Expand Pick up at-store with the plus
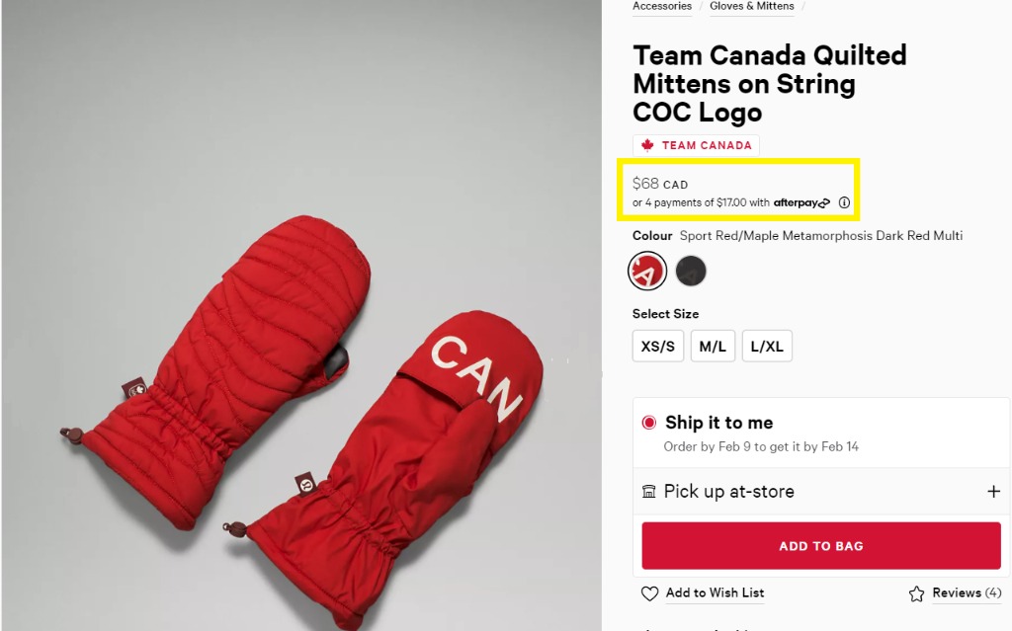1012x631 pixels. 993,492
